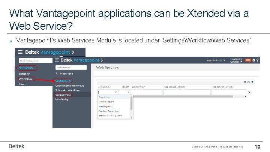Click the WORKFLOW heading in front sidebar
Viewport: 270px width, 152px height.
pos(63,81)
